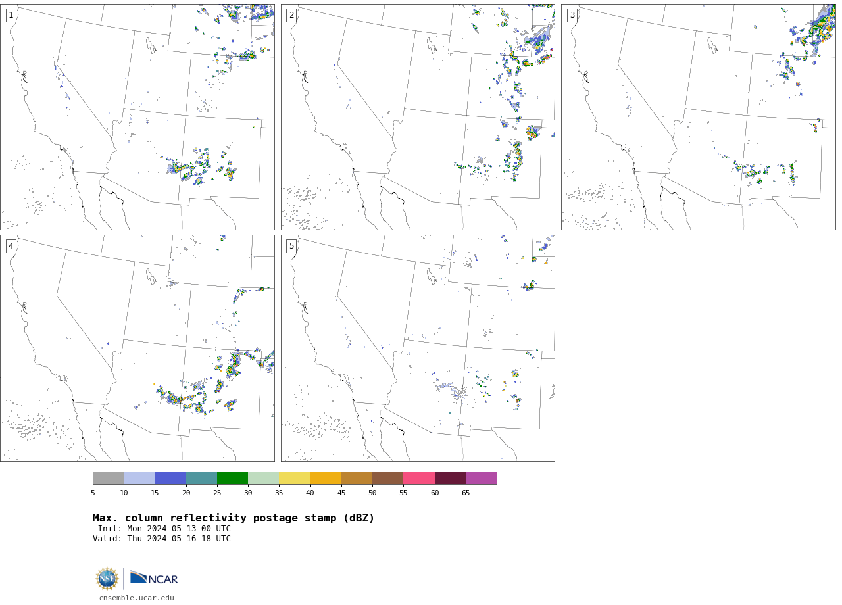The width and height of the screenshot is (842, 605).
Task: Click the colorbar tick label 5
Action: tap(93, 493)
